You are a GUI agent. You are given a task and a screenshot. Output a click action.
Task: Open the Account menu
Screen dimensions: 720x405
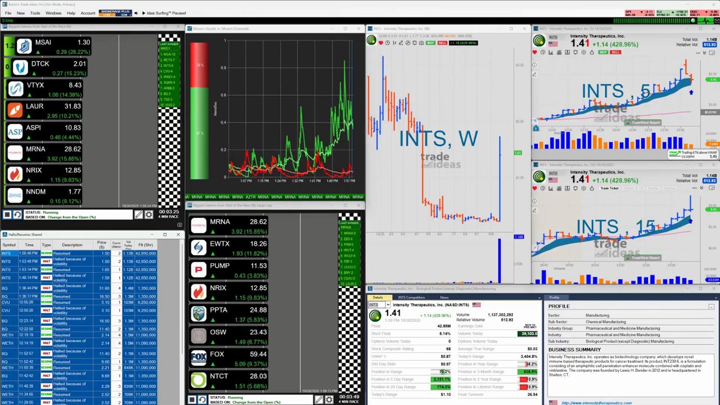pyautogui.click(x=88, y=13)
